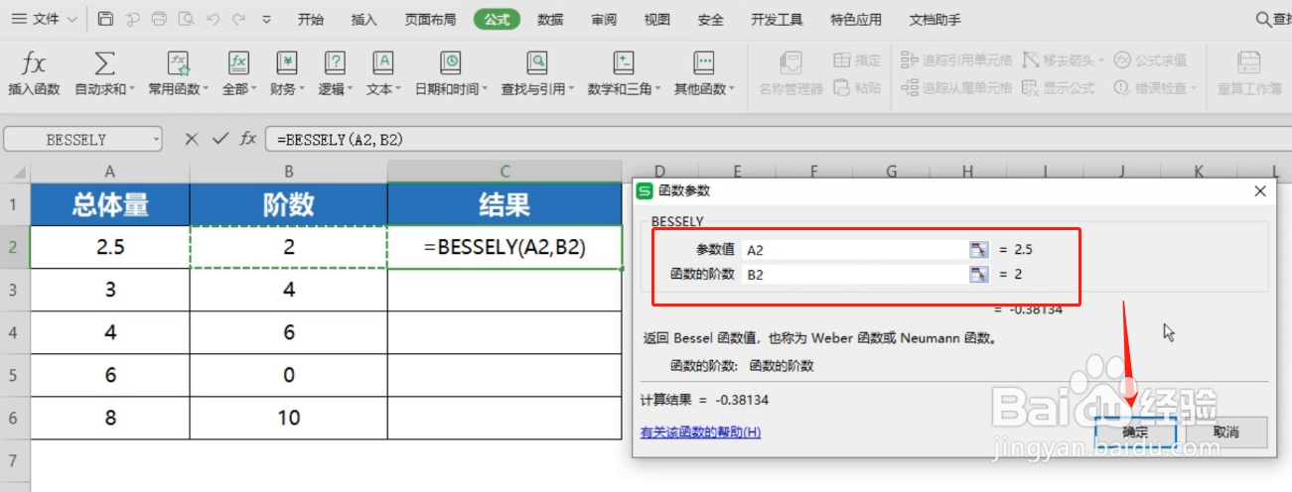Open the 特色应用 tab
Viewport: 1292px width, 492px height.
coord(856,19)
